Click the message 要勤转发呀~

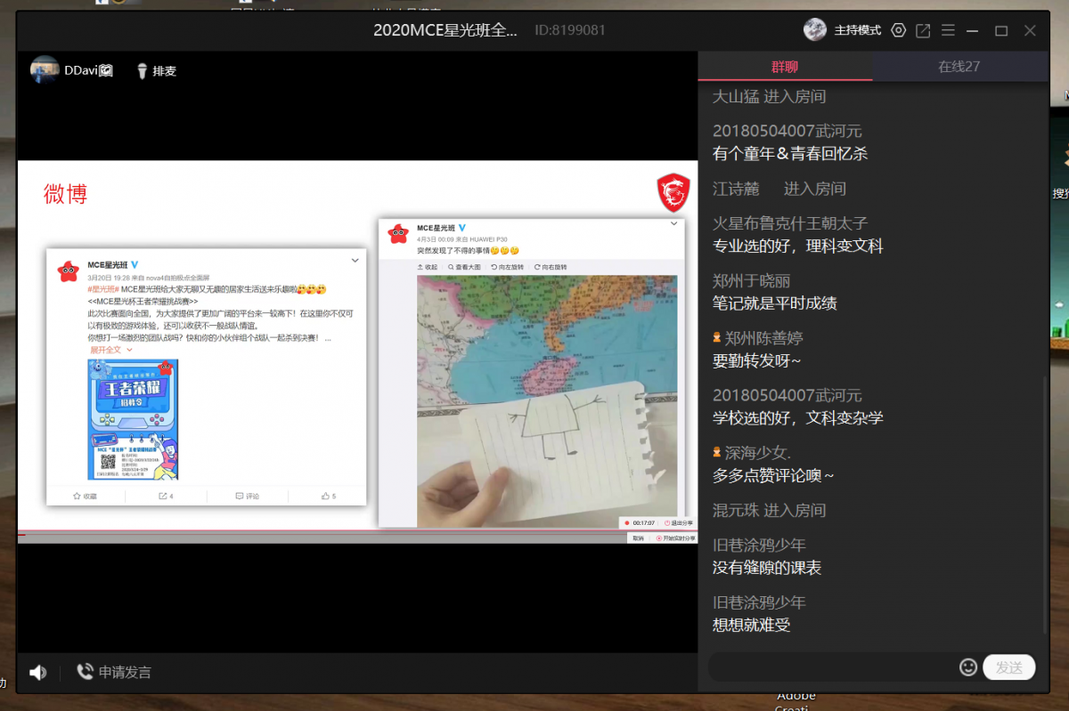[x=757, y=361]
